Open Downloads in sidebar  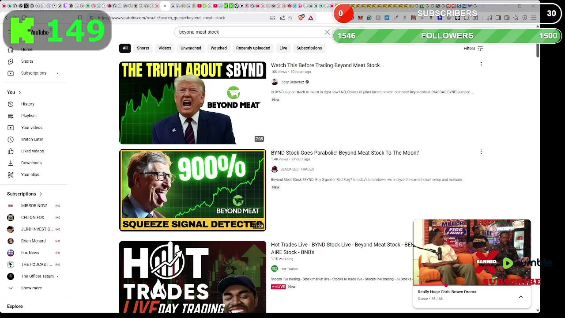(x=31, y=163)
